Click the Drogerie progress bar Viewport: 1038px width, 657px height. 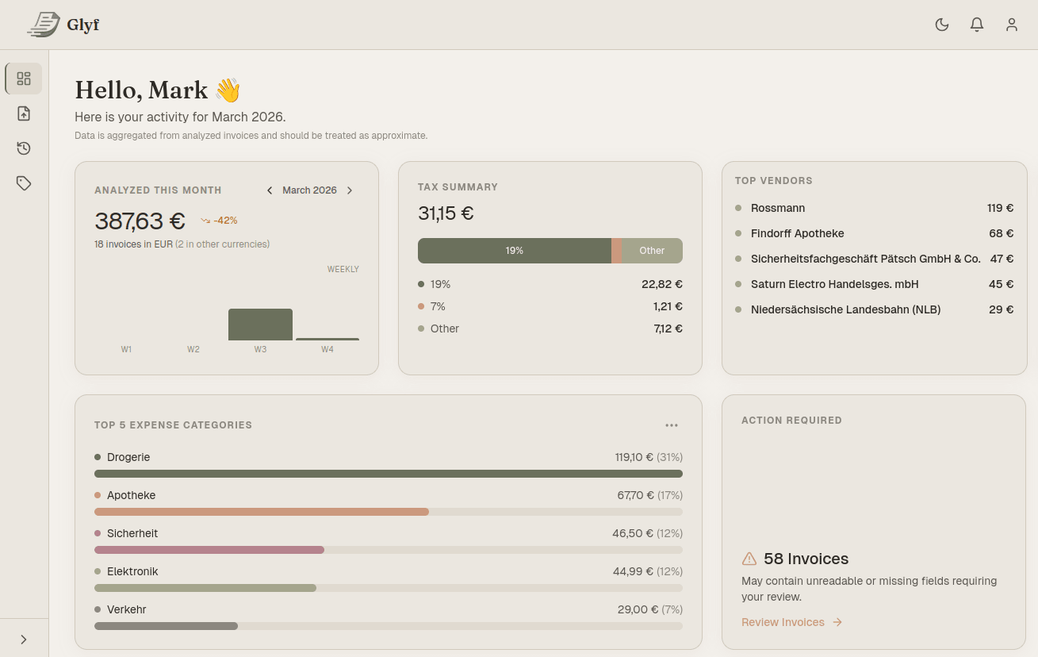389,474
